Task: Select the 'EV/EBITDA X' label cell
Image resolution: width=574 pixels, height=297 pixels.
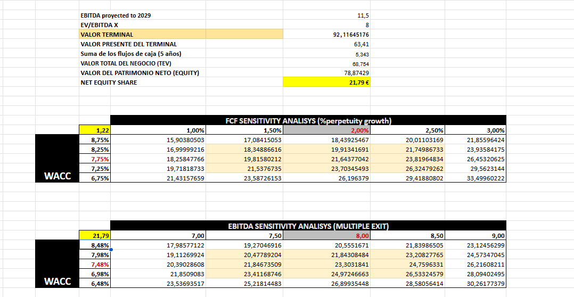Action: coord(142,25)
